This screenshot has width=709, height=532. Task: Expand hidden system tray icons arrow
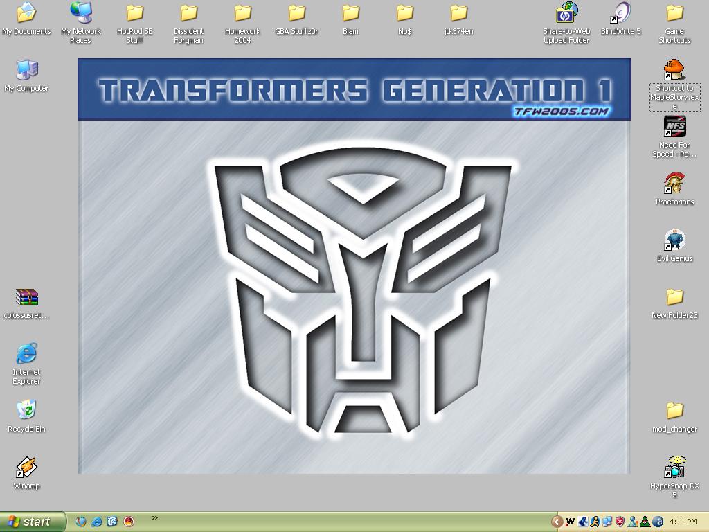[x=557, y=522]
